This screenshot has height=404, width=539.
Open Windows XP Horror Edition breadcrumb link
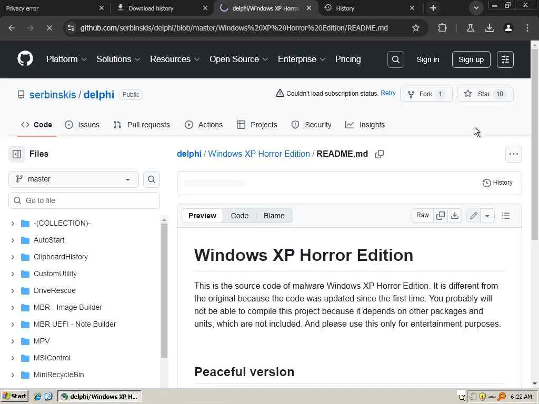[259, 154]
